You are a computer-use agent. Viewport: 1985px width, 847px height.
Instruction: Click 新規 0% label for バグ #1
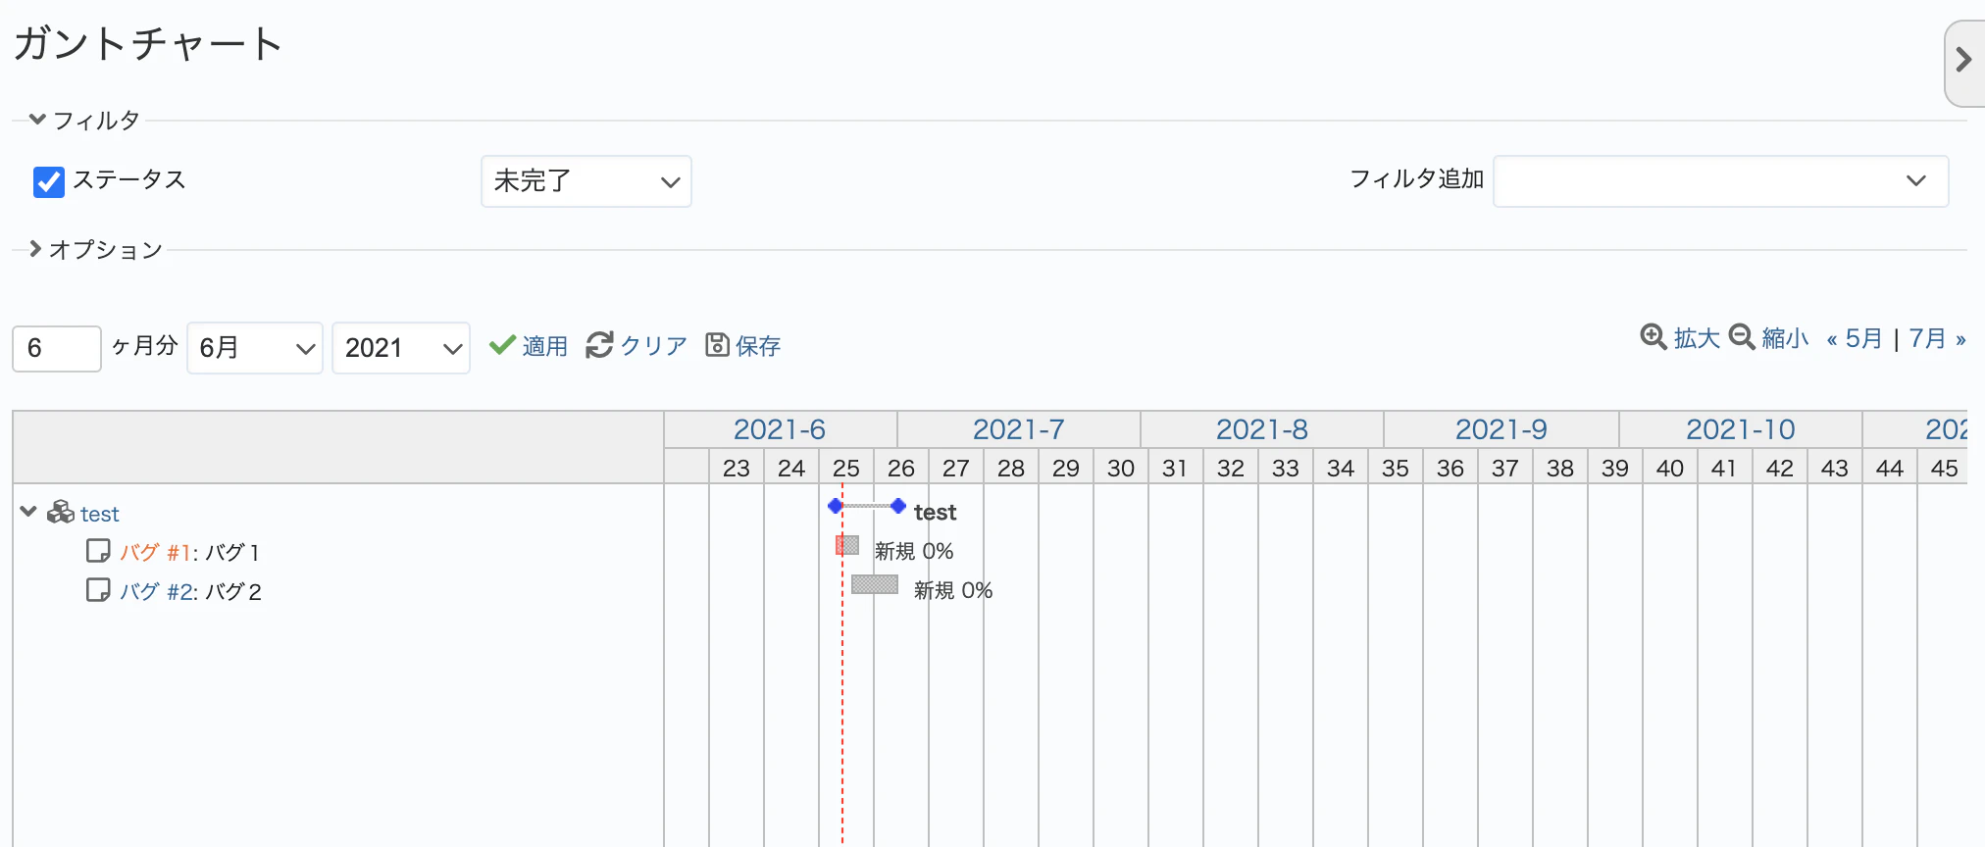(914, 551)
